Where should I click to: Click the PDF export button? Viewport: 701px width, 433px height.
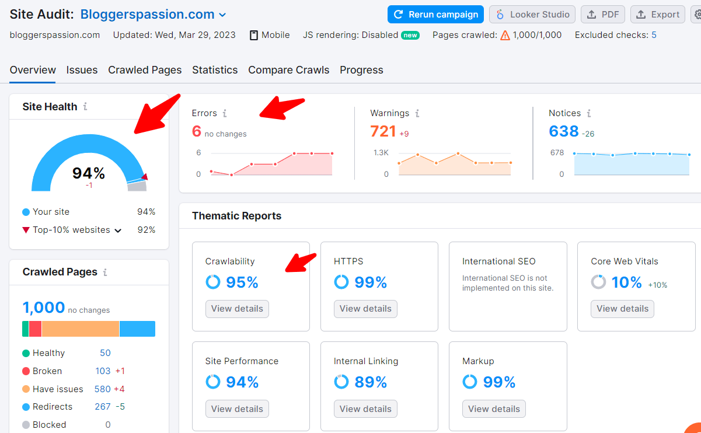click(x=603, y=15)
